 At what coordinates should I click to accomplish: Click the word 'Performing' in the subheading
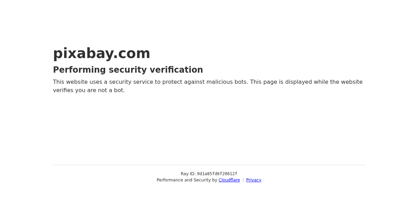(79, 70)
